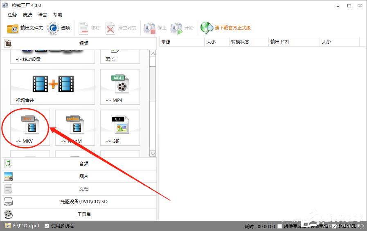Click the E:\FFOutput output path
The image size is (367, 231).
click(26, 226)
